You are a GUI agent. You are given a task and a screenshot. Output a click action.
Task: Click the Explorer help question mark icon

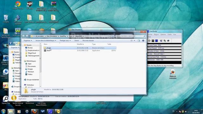[143, 41]
